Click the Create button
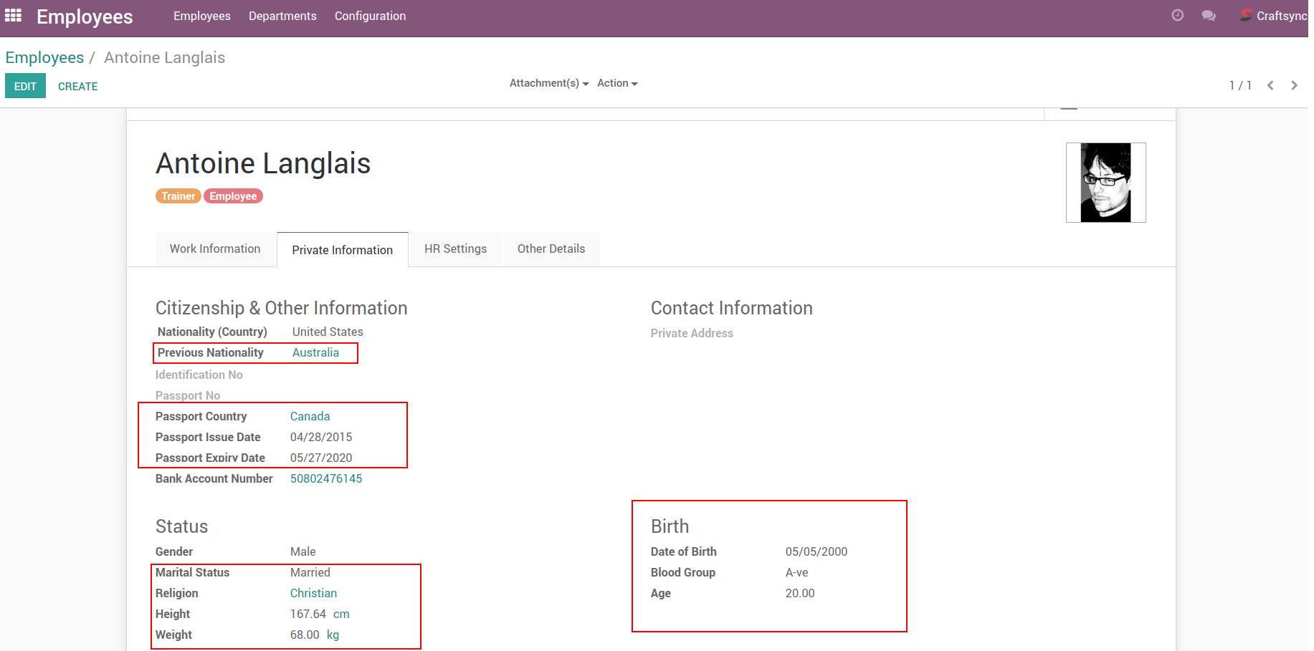Screen dimensions: 1314x651 77,86
